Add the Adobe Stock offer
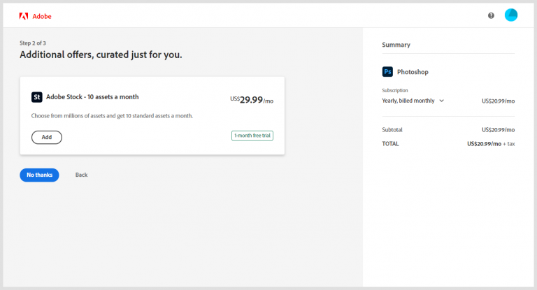 pyautogui.click(x=47, y=137)
